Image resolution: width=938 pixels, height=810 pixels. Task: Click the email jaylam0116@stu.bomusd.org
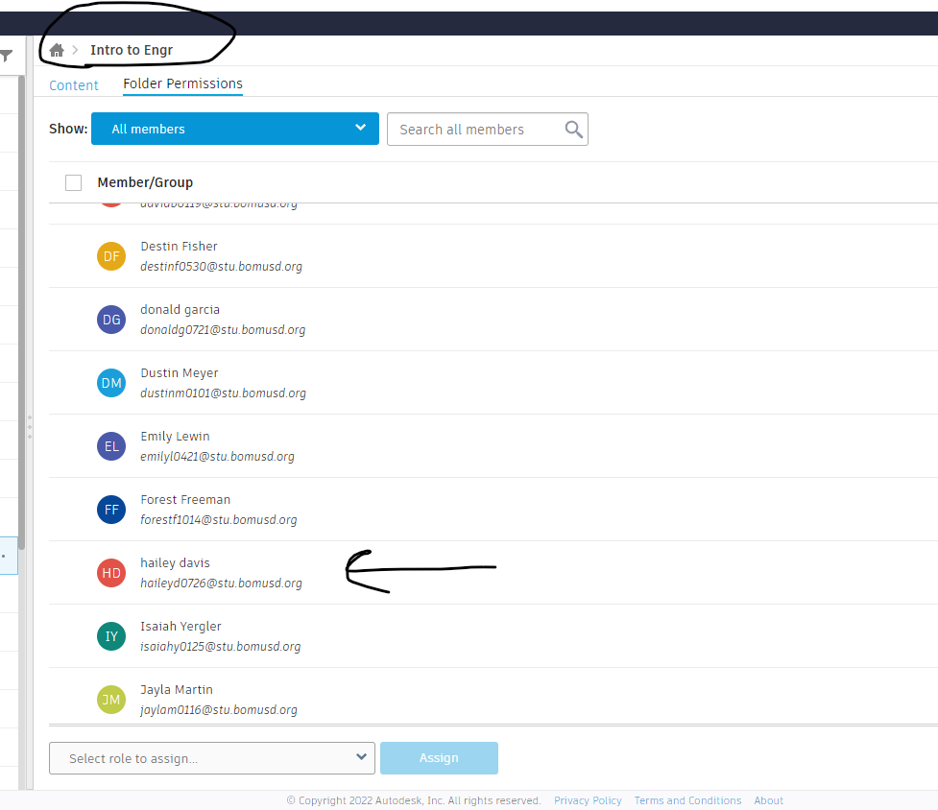[219, 710]
